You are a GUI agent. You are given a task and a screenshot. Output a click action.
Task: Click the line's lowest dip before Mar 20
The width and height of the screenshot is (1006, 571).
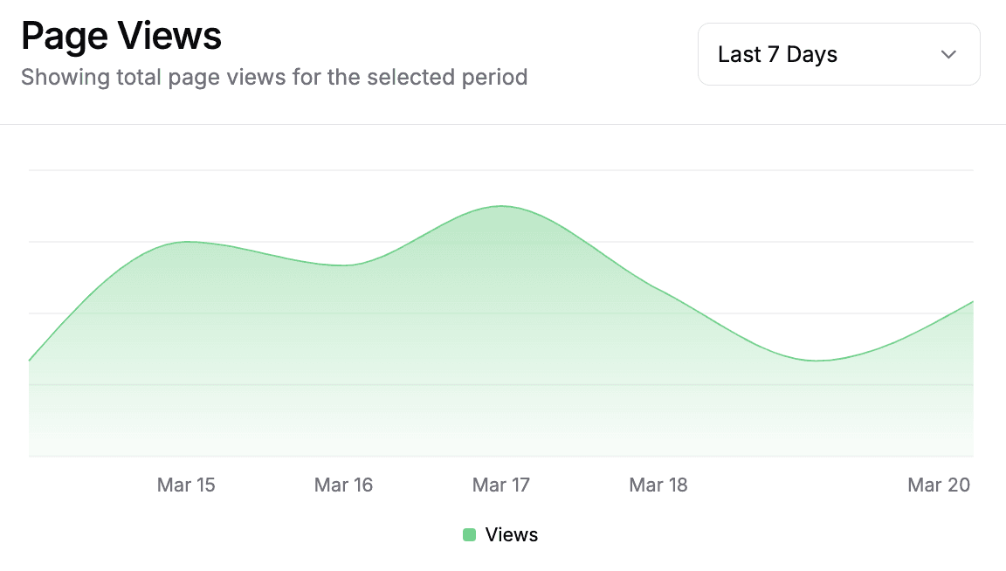pos(816,361)
